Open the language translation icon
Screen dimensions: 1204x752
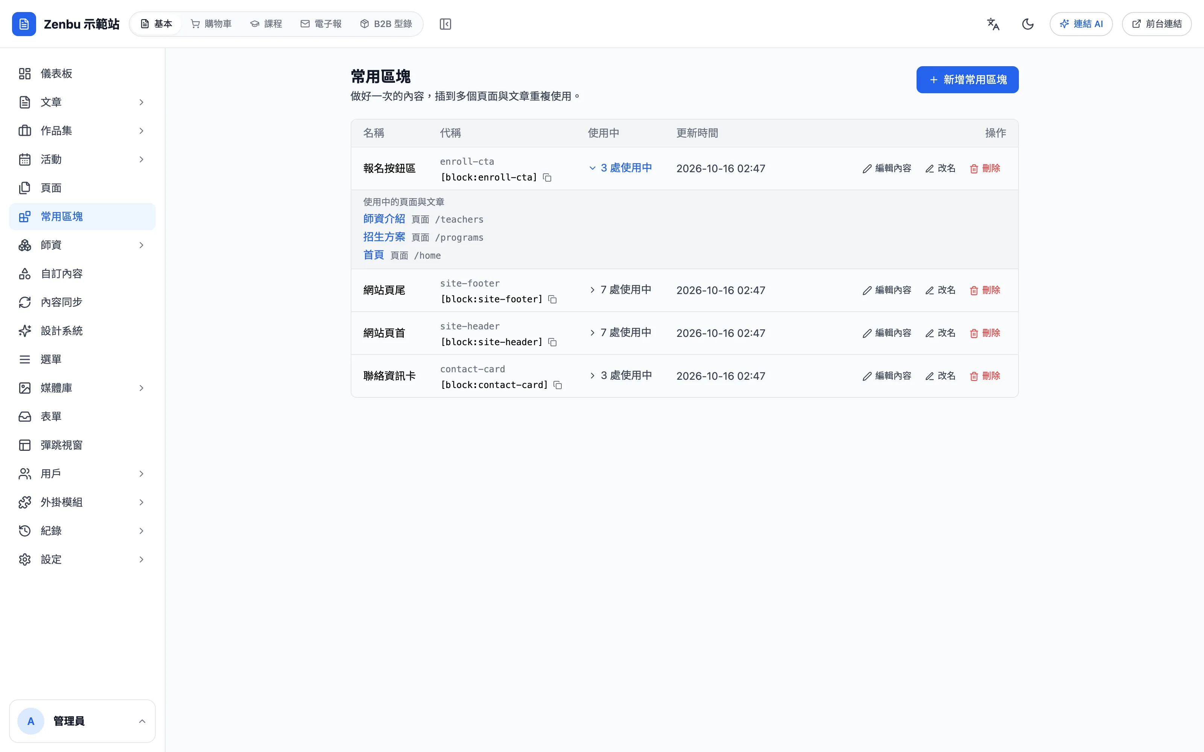click(x=993, y=24)
